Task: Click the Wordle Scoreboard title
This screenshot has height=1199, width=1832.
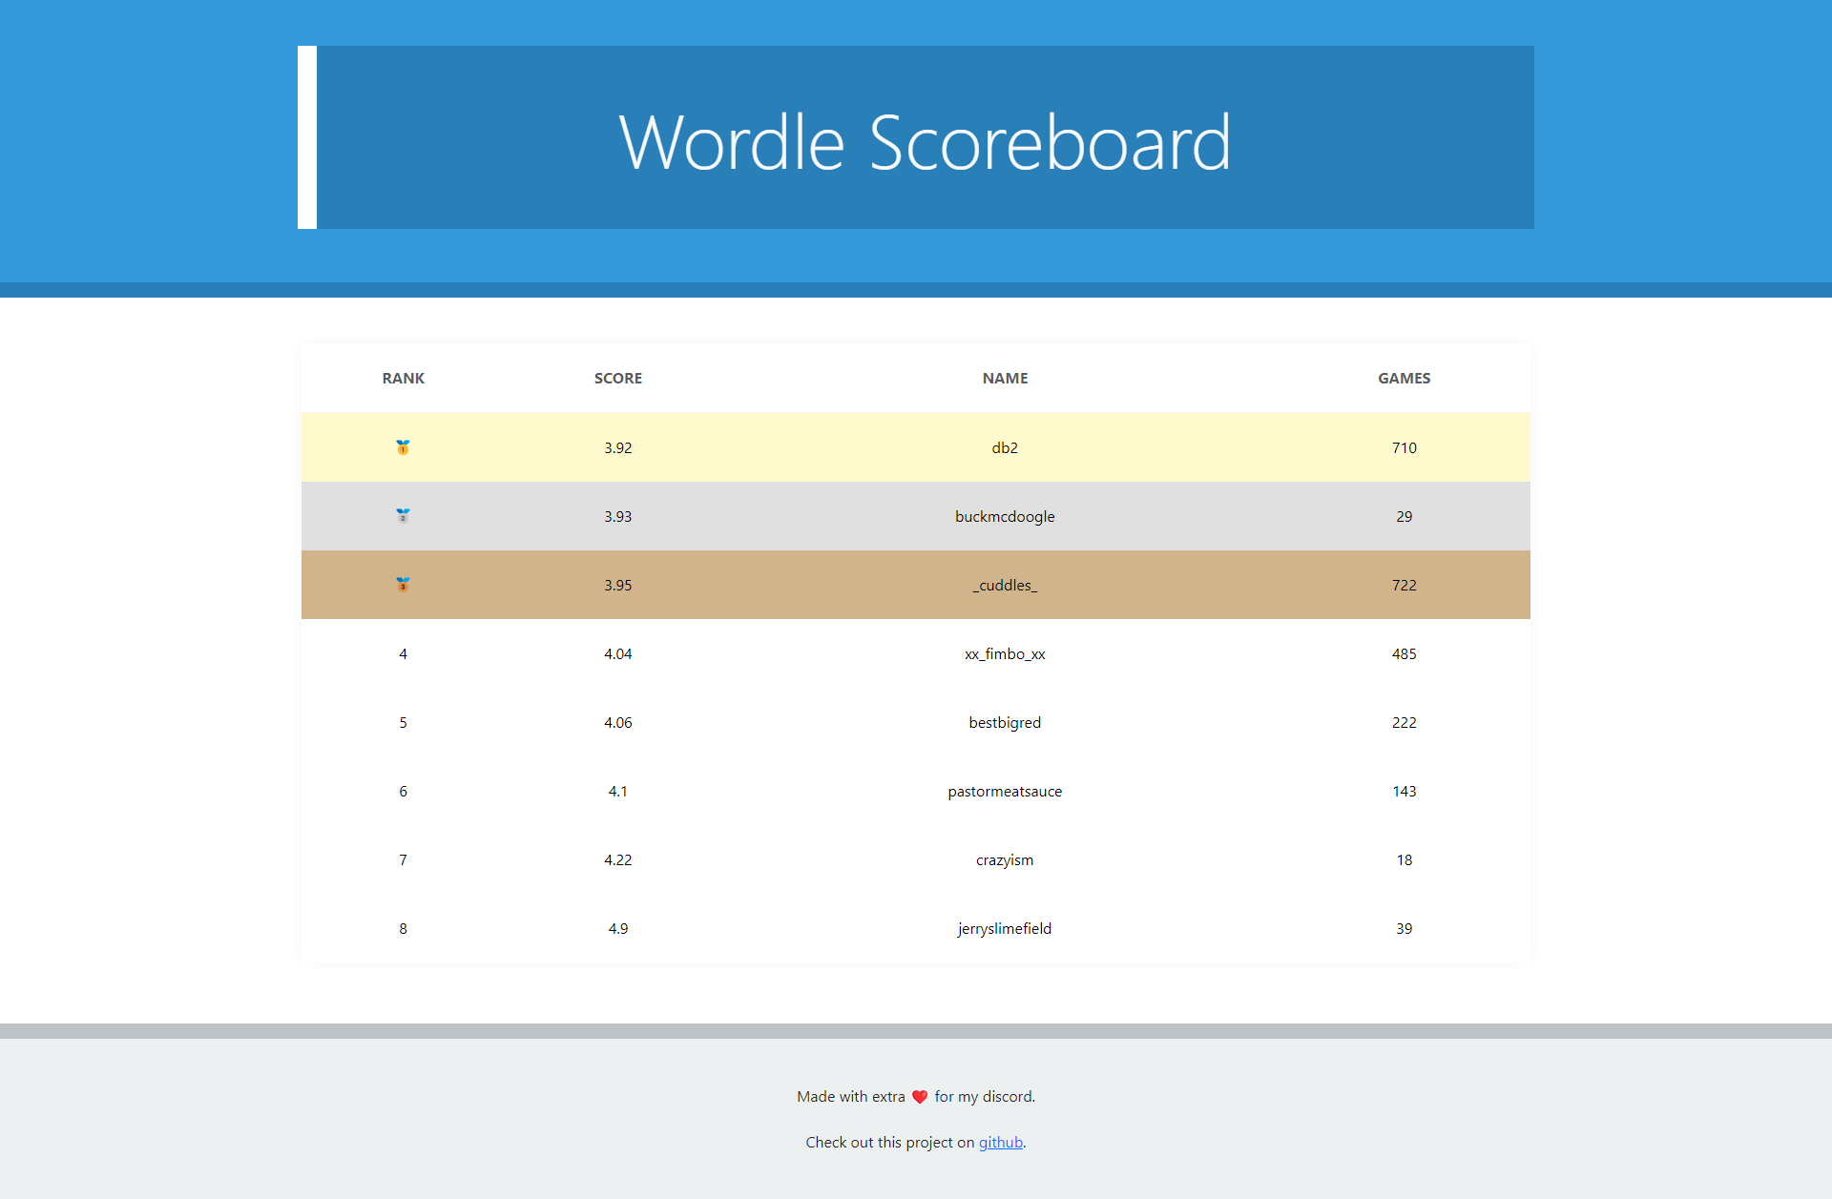Action: coord(925,142)
